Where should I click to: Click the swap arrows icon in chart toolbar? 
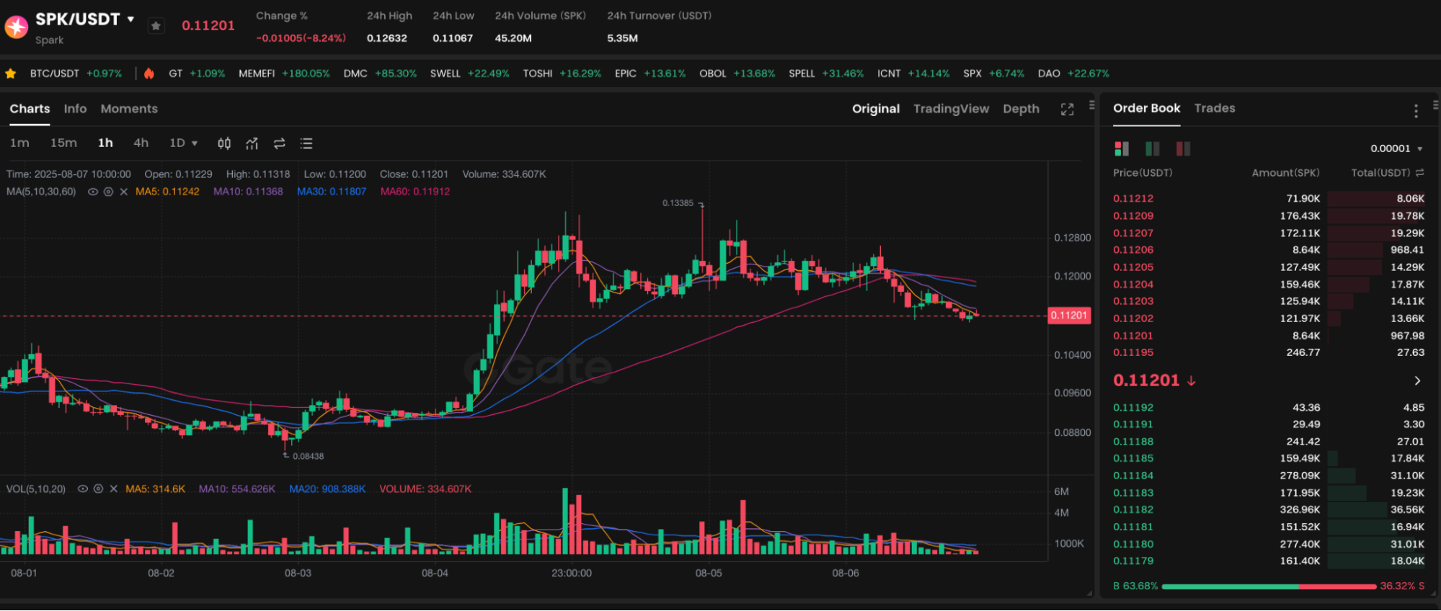[x=279, y=143]
